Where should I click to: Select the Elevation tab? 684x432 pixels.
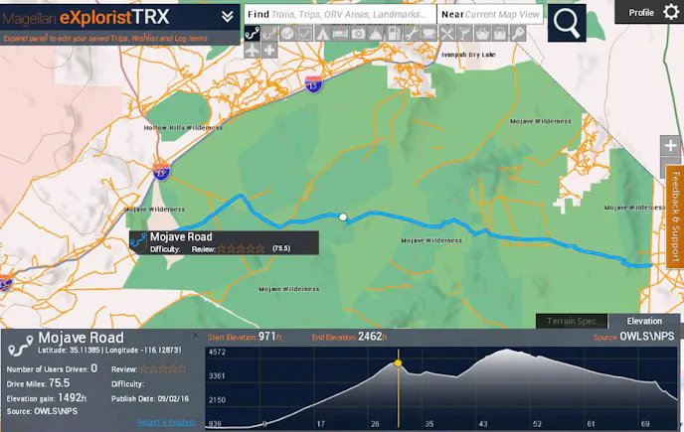click(644, 321)
